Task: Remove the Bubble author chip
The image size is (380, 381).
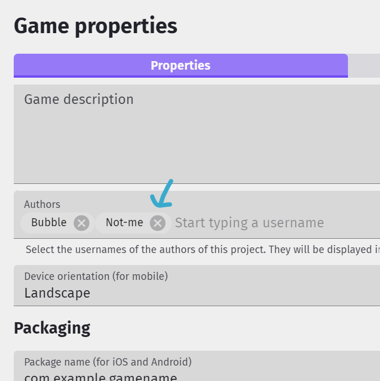Action: pyautogui.click(x=81, y=223)
